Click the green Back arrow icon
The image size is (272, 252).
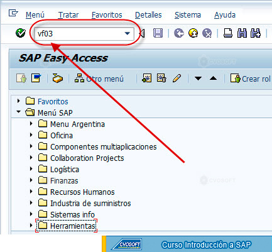179,33
